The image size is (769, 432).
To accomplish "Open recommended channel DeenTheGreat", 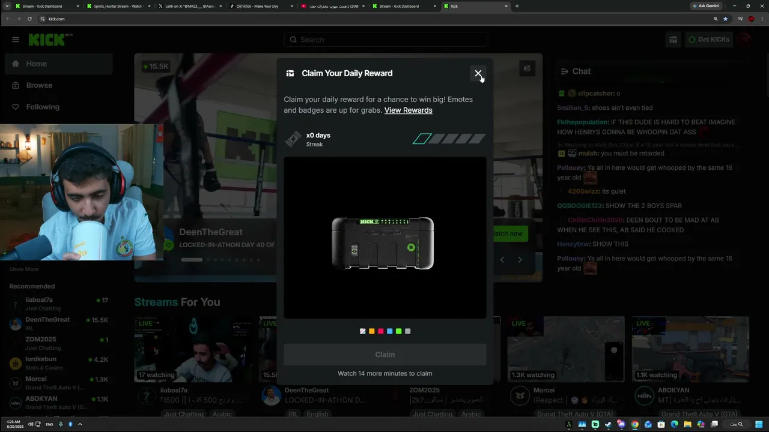I will pos(59,323).
